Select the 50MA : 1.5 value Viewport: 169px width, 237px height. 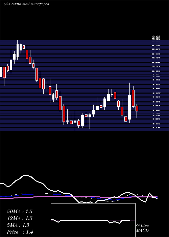(x=20, y=212)
